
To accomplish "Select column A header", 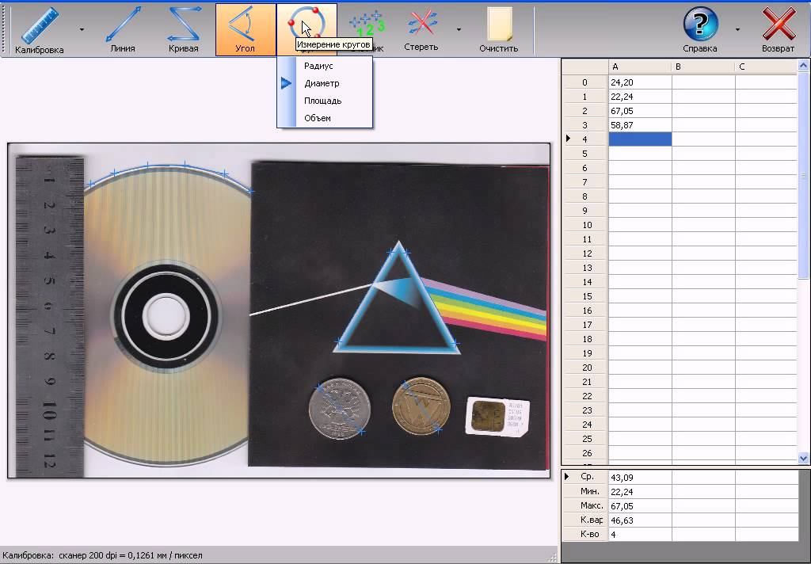I will point(640,67).
